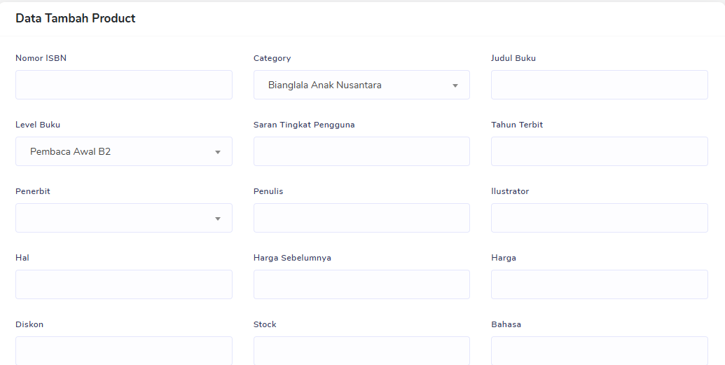Screen dimensions: 725x365
Task: Click the Ilustrator text field
Action: click(599, 218)
